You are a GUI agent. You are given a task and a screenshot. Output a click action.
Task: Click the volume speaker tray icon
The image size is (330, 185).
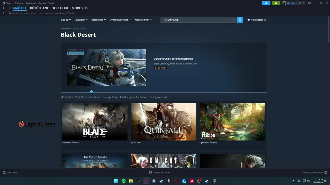click(309, 181)
